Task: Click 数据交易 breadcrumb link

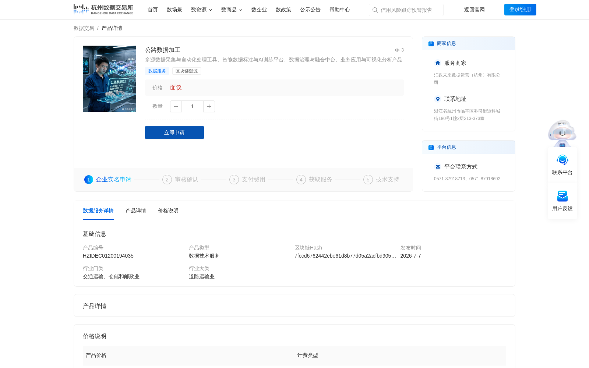Action: click(84, 28)
